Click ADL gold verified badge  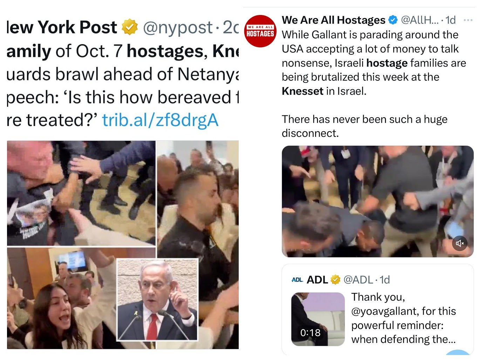click(335, 280)
